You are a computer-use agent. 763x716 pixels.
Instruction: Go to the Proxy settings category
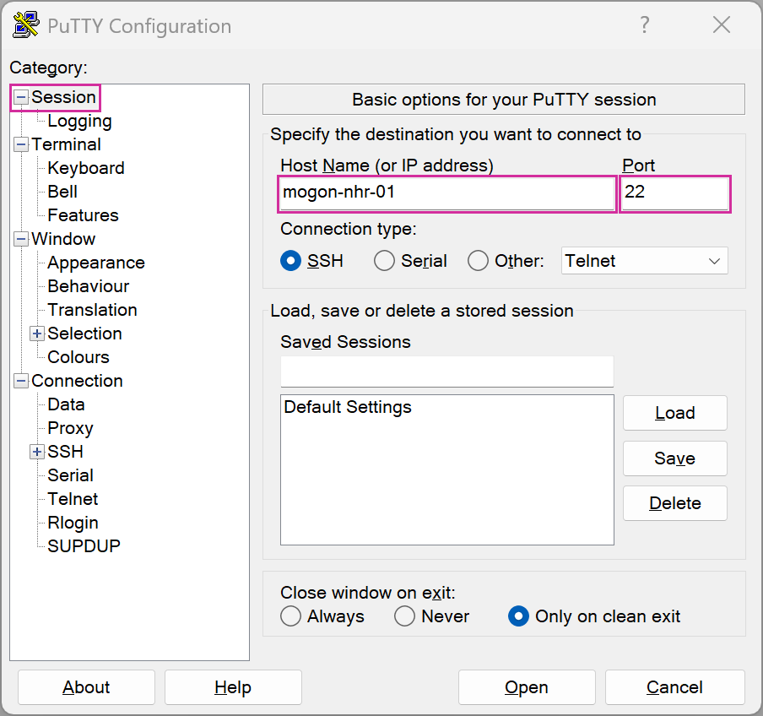[70, 428]
